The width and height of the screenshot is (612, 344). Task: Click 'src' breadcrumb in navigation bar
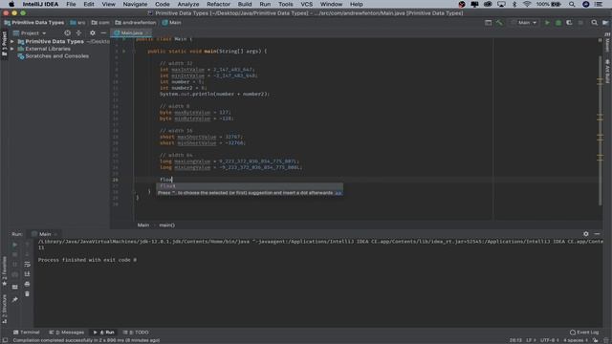(77, 23)
